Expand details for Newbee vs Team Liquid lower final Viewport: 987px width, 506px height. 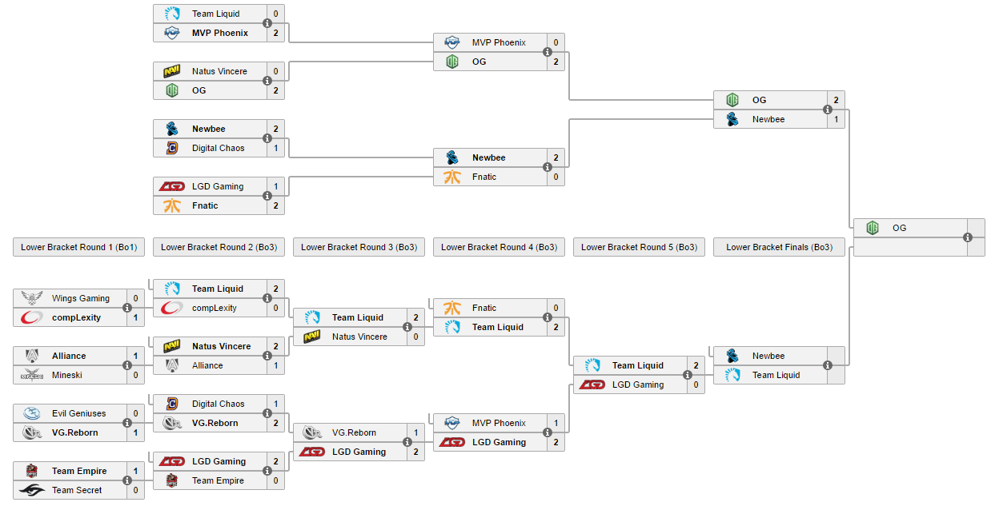828,365
